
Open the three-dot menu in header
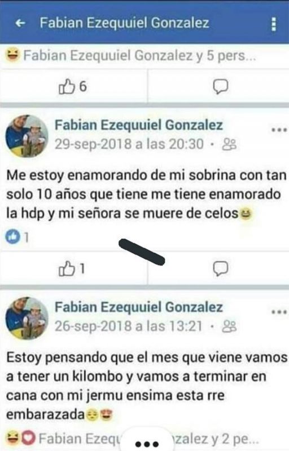[x=274, y=24]
